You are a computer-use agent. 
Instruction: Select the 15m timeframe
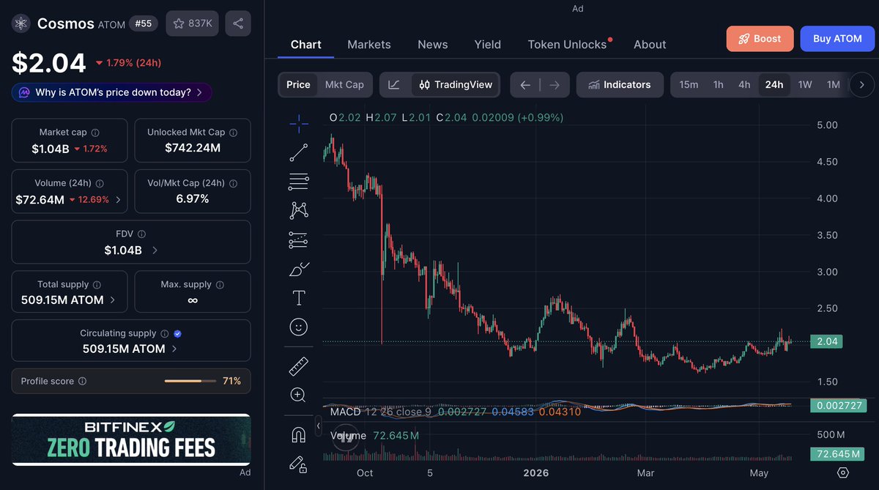(689, 85)
